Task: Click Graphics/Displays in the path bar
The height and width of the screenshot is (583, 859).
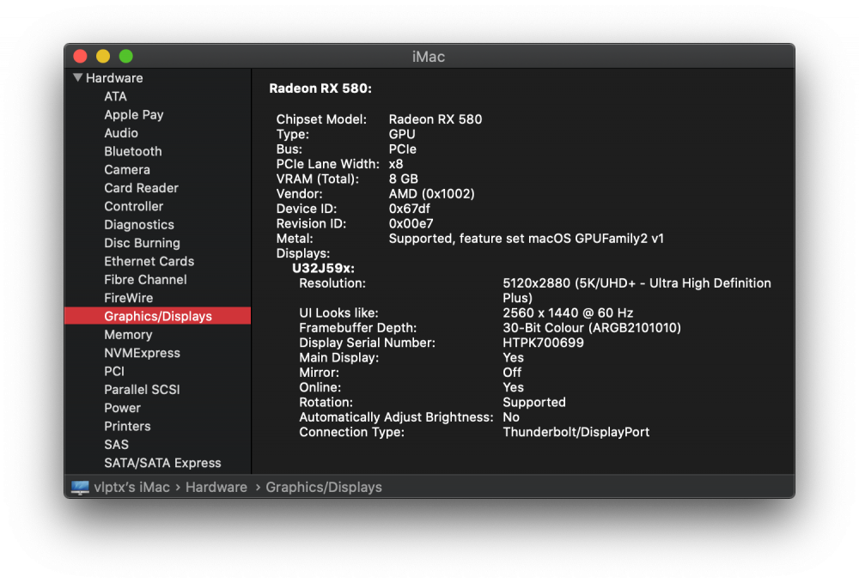Action: coord(324,487)
